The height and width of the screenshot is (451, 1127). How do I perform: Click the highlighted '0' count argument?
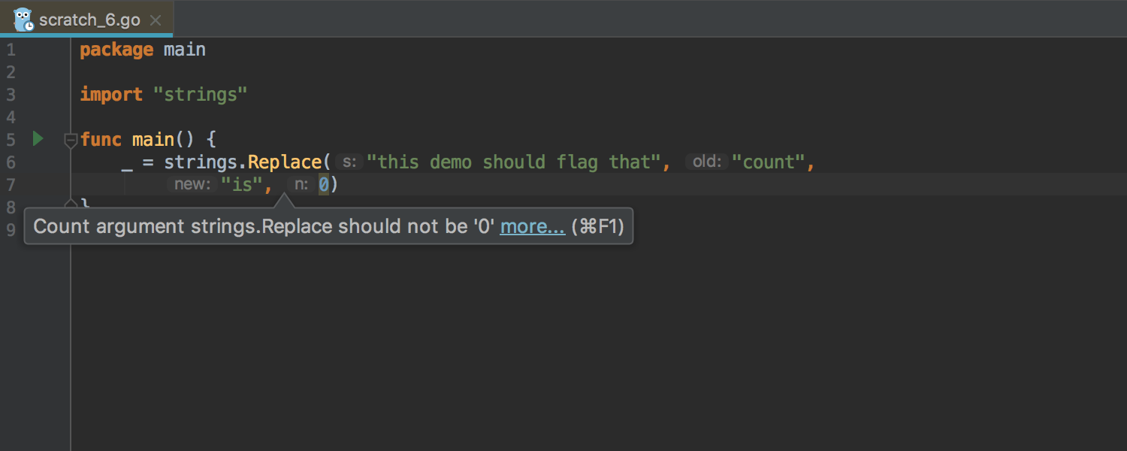324,184
